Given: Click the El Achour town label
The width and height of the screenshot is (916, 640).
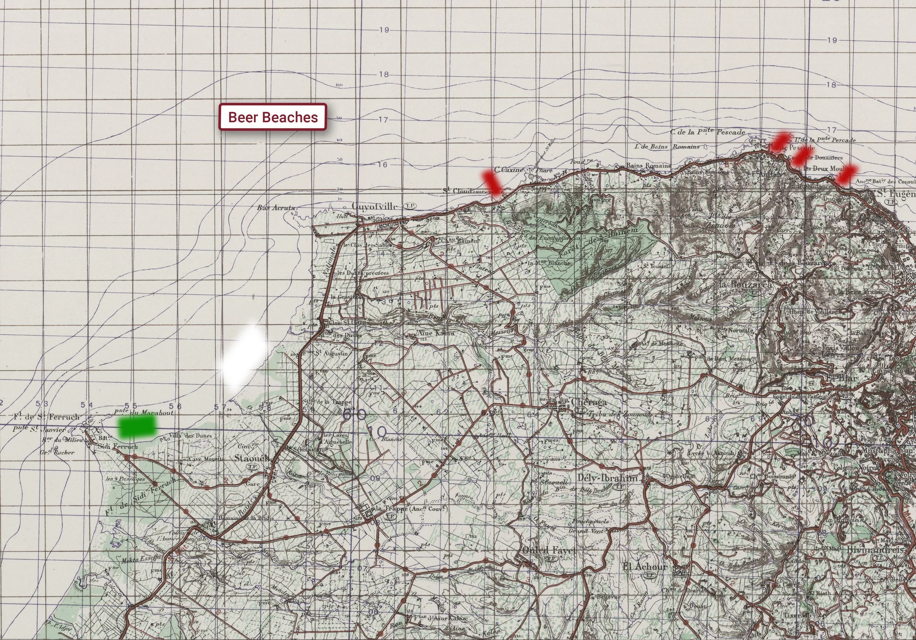Looking at the screenshot, I should (645, 566).
